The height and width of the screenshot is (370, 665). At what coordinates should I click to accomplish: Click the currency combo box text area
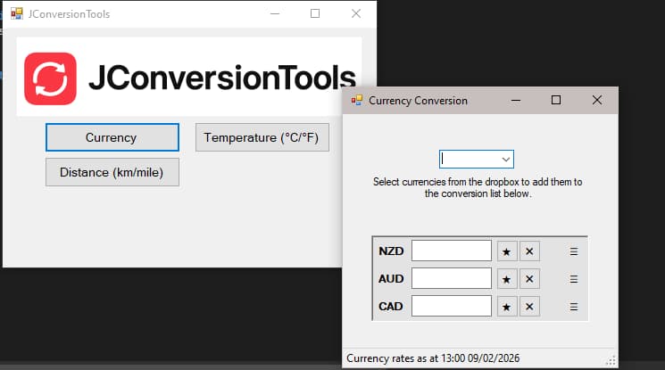pyautogui.click(x=470, y=160)
